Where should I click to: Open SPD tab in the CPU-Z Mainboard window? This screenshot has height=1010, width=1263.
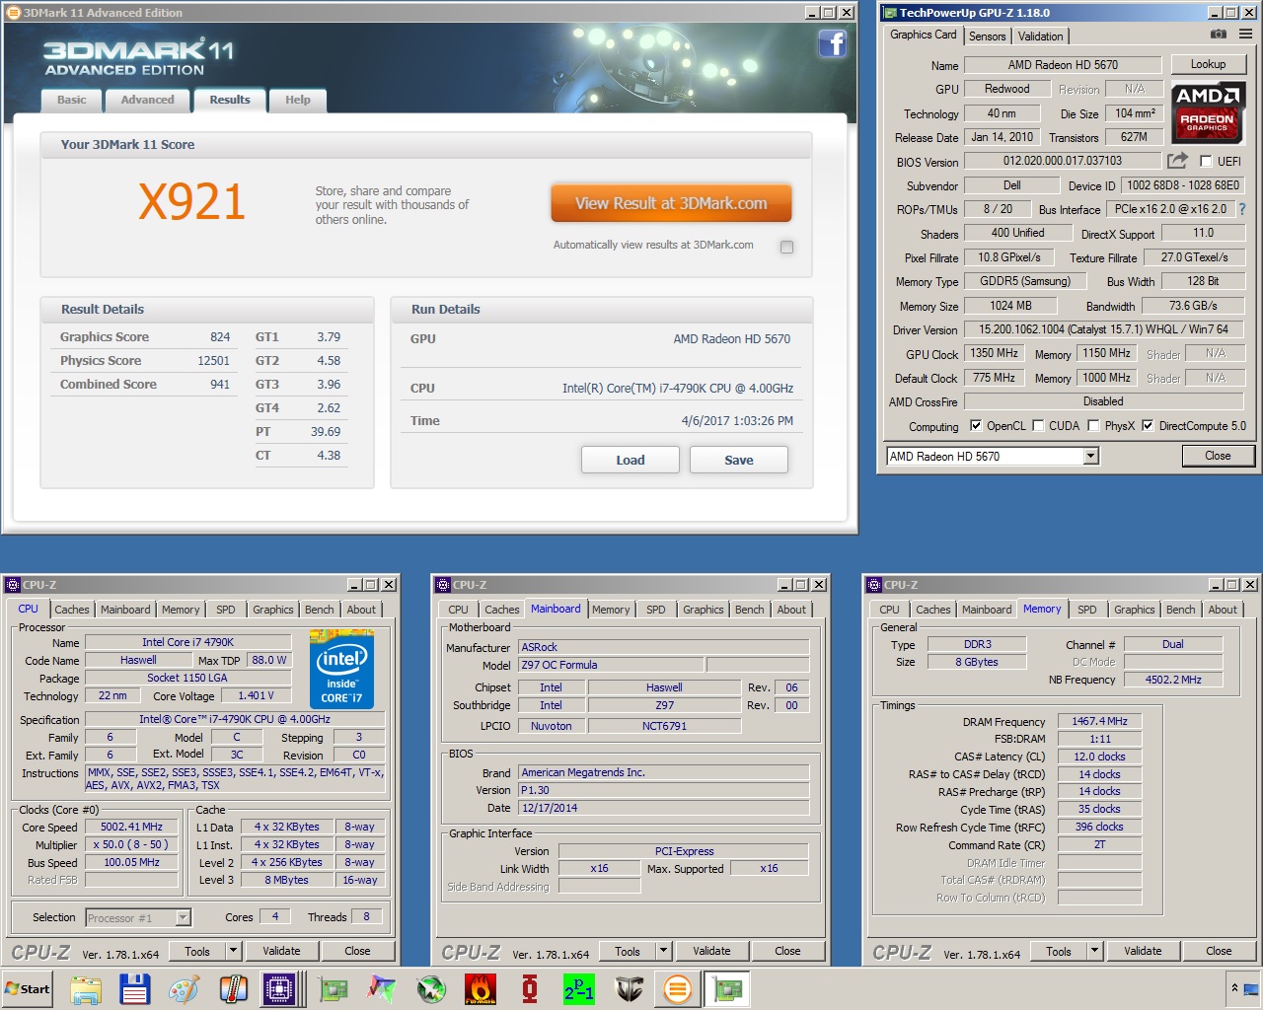(x=656, y=610)
